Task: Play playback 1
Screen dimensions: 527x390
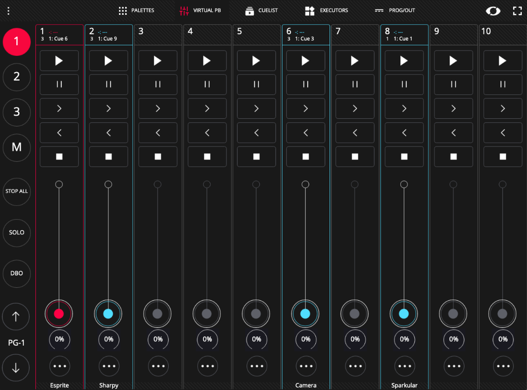Action: point(59,61)
